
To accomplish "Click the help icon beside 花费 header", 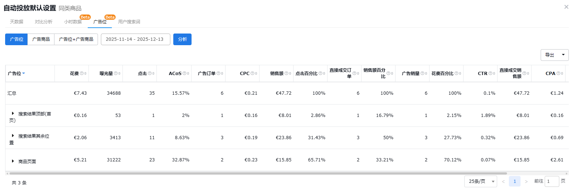I will click(82, 74).
